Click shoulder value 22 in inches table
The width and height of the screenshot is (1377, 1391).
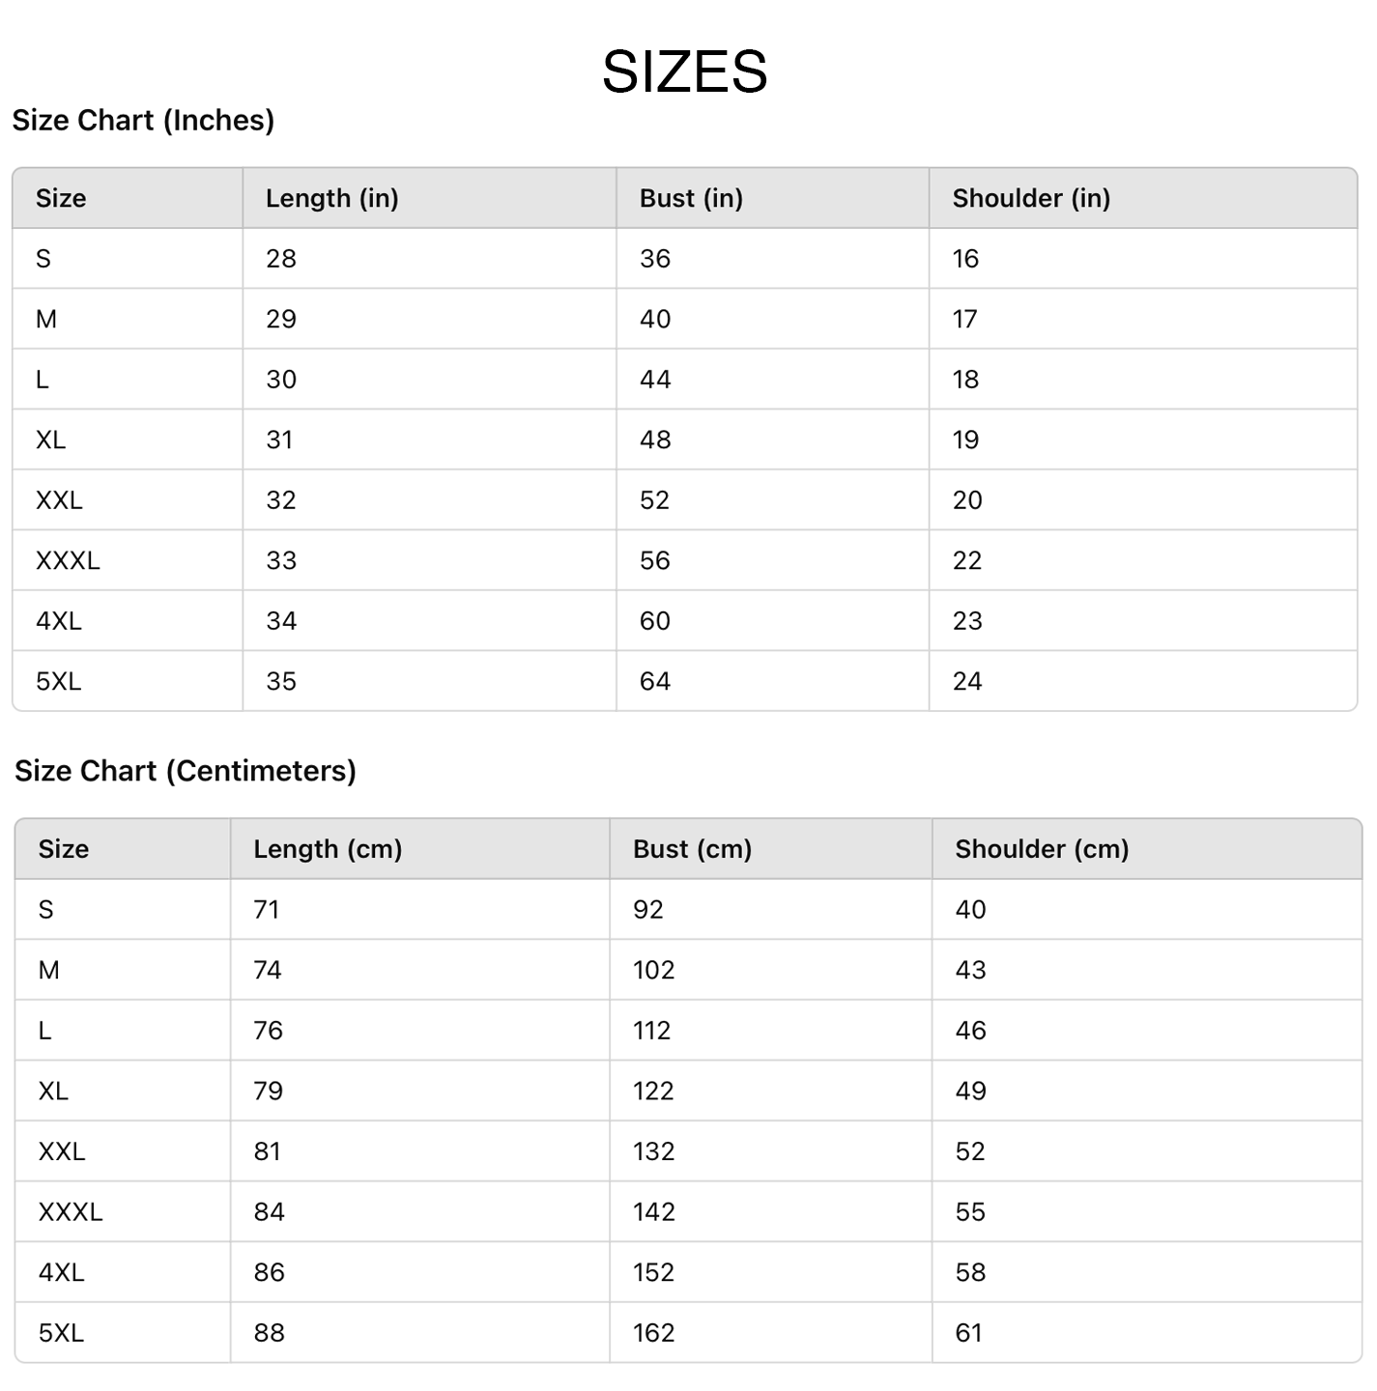[x=967, y=561]
